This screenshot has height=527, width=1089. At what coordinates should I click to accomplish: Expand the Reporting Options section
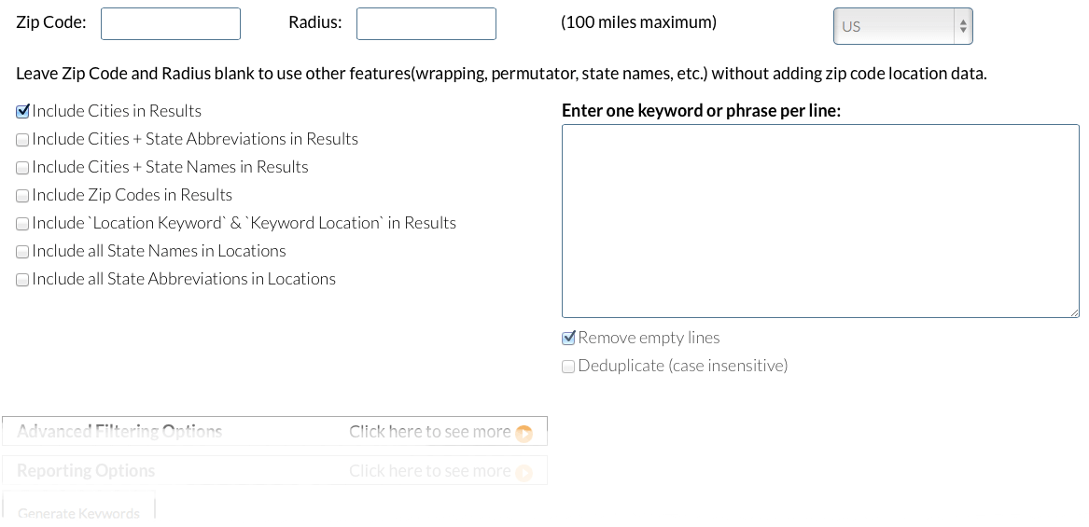tap(86, 471)
